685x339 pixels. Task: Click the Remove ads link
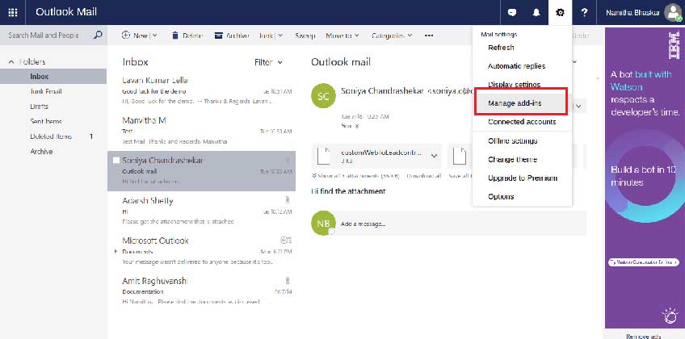pos(644,337)
